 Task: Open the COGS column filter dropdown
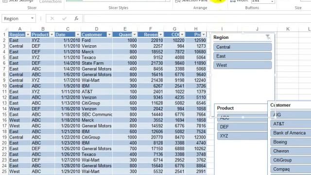tap(182, 35)
